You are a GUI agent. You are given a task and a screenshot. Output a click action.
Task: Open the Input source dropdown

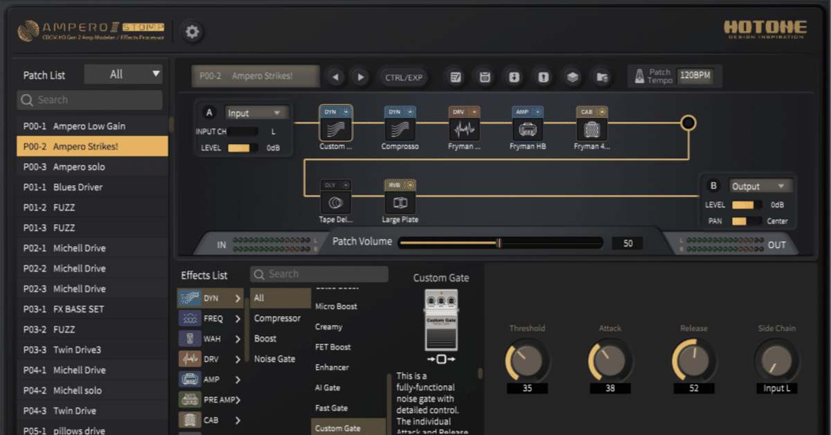[256, 113]
